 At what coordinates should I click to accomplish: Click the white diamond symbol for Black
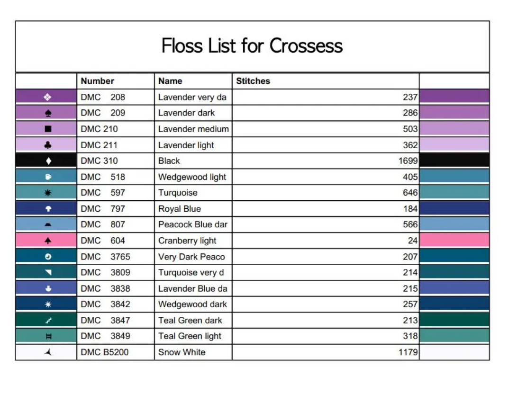click(x=47, y=161)
